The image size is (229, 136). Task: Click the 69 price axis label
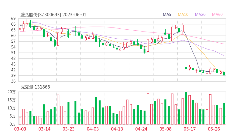pos(13,19)
